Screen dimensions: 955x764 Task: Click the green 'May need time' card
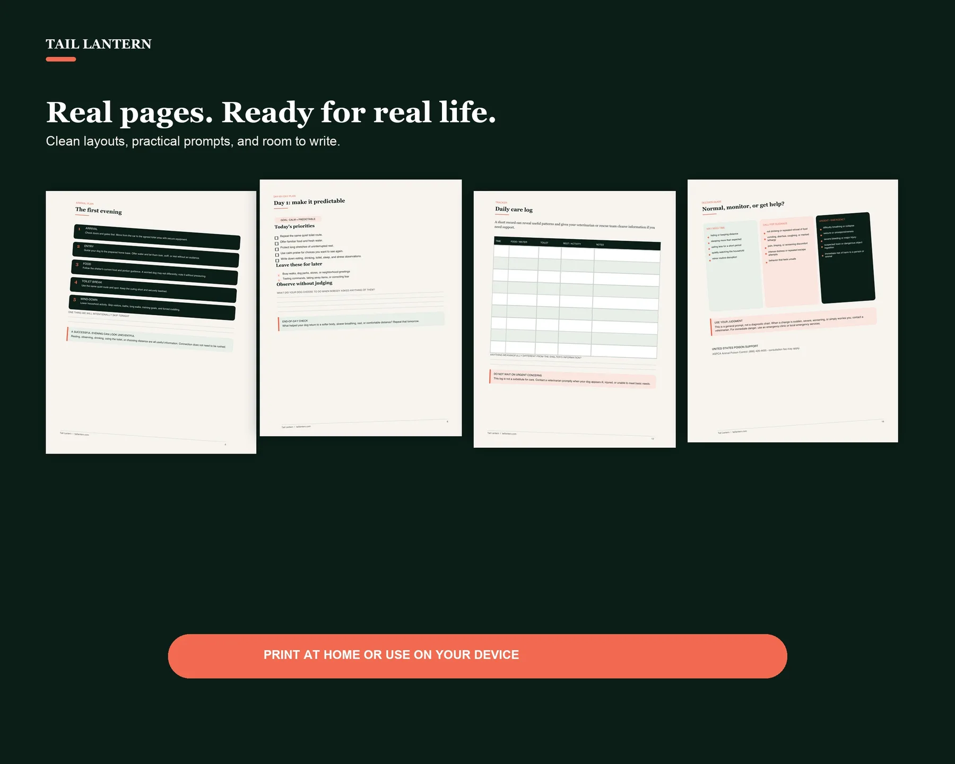pos(733,265)
